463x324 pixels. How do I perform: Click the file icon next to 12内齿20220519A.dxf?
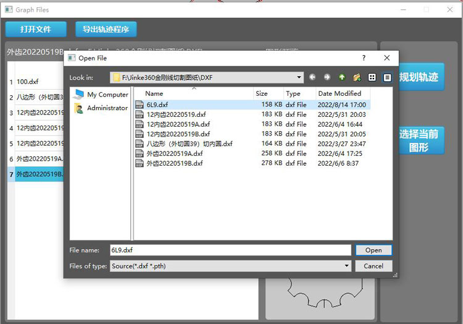(140, 124)
